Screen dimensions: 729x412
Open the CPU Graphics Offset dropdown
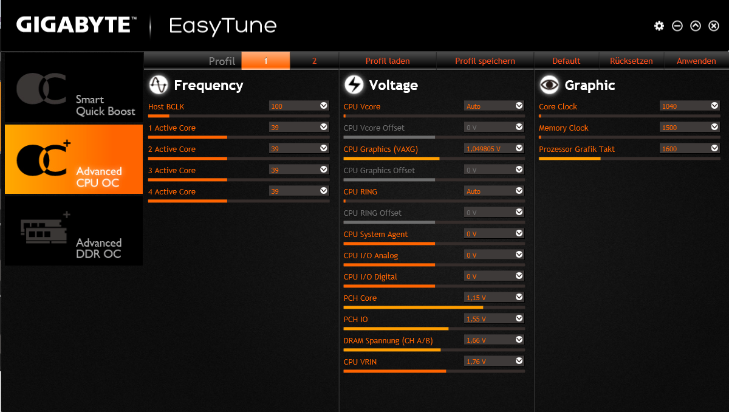494,170
